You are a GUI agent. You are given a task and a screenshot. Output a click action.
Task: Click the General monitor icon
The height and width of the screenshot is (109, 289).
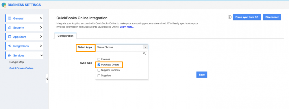(x=10, y=18)
